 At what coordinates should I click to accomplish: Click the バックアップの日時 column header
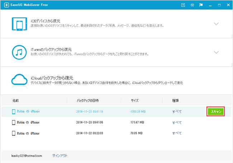point(88,101)
